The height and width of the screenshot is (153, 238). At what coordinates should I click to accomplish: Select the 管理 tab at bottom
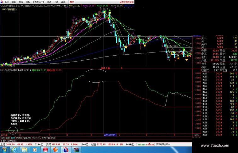[x=13, y=138]
